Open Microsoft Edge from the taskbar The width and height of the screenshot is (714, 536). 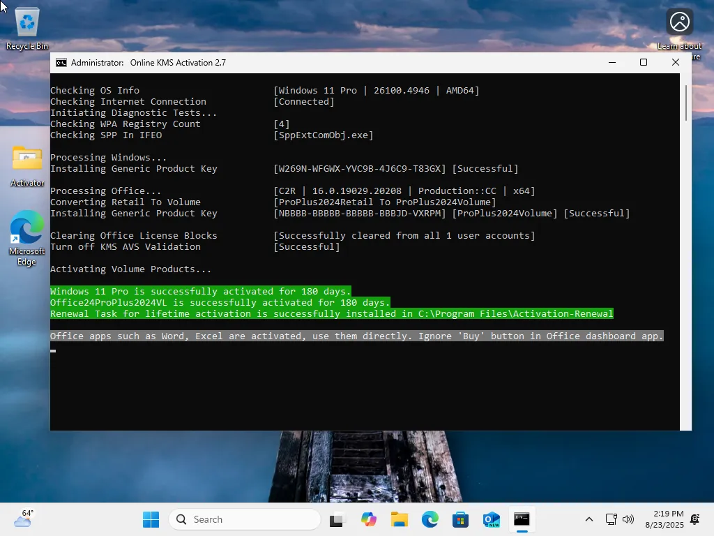pos(430,519)
